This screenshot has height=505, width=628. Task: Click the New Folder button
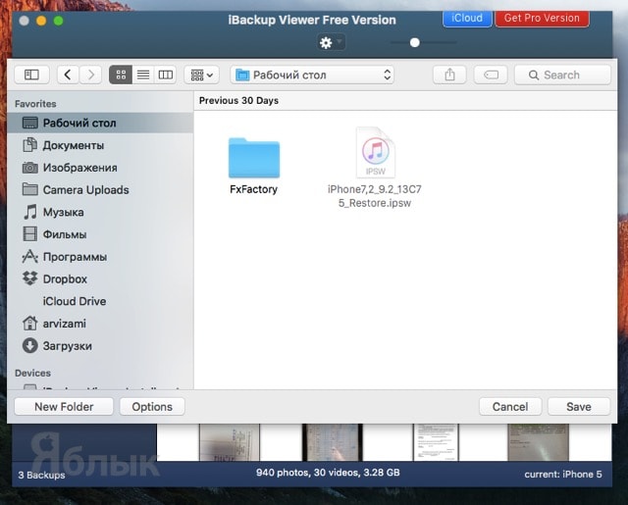pyautogui.click(x=64, y=406)
